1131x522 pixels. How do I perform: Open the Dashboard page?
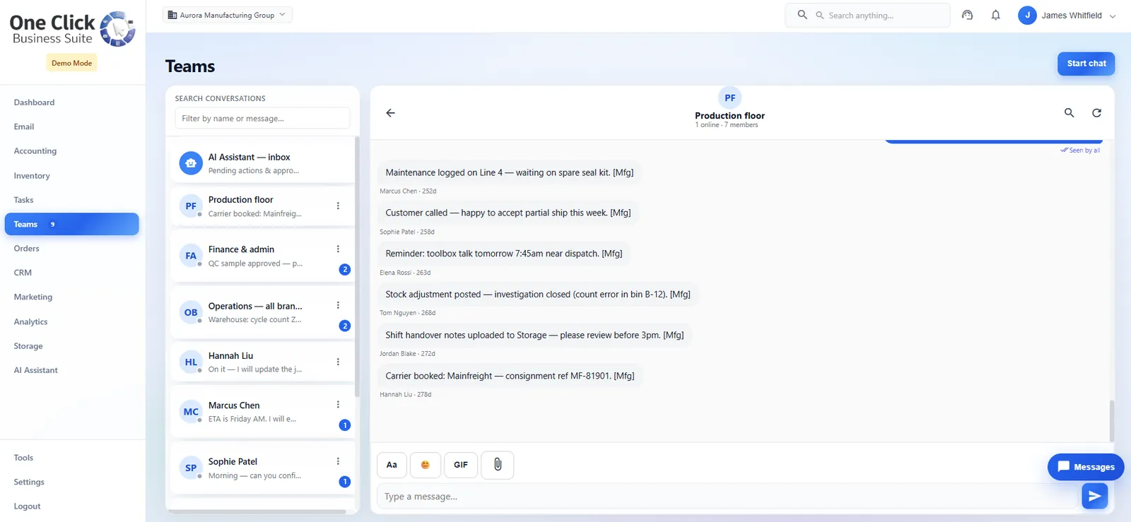34,102
